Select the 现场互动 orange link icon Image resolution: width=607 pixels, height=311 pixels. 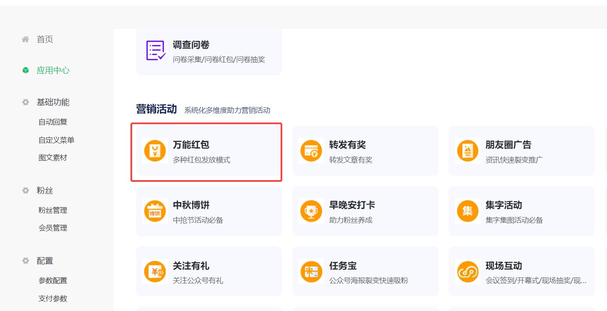click(x=468, y=271)
